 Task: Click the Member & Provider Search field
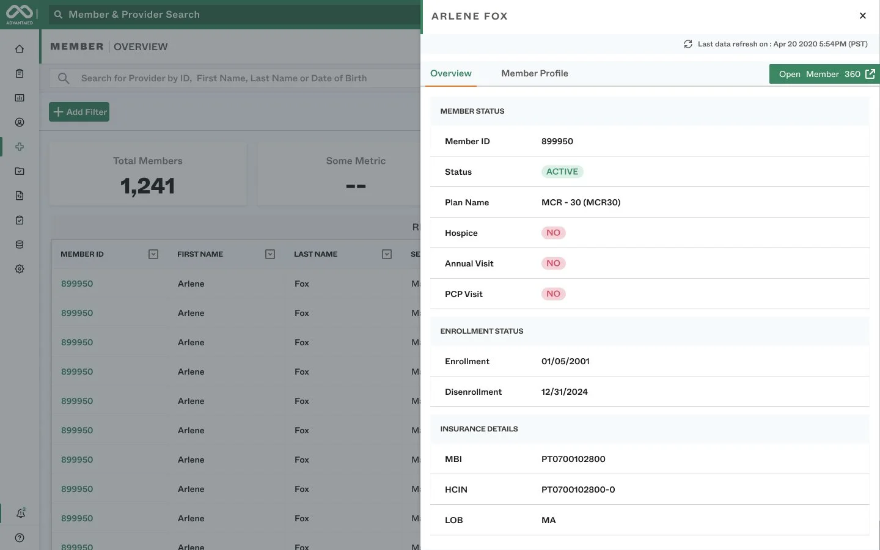(x=235, y=15)
